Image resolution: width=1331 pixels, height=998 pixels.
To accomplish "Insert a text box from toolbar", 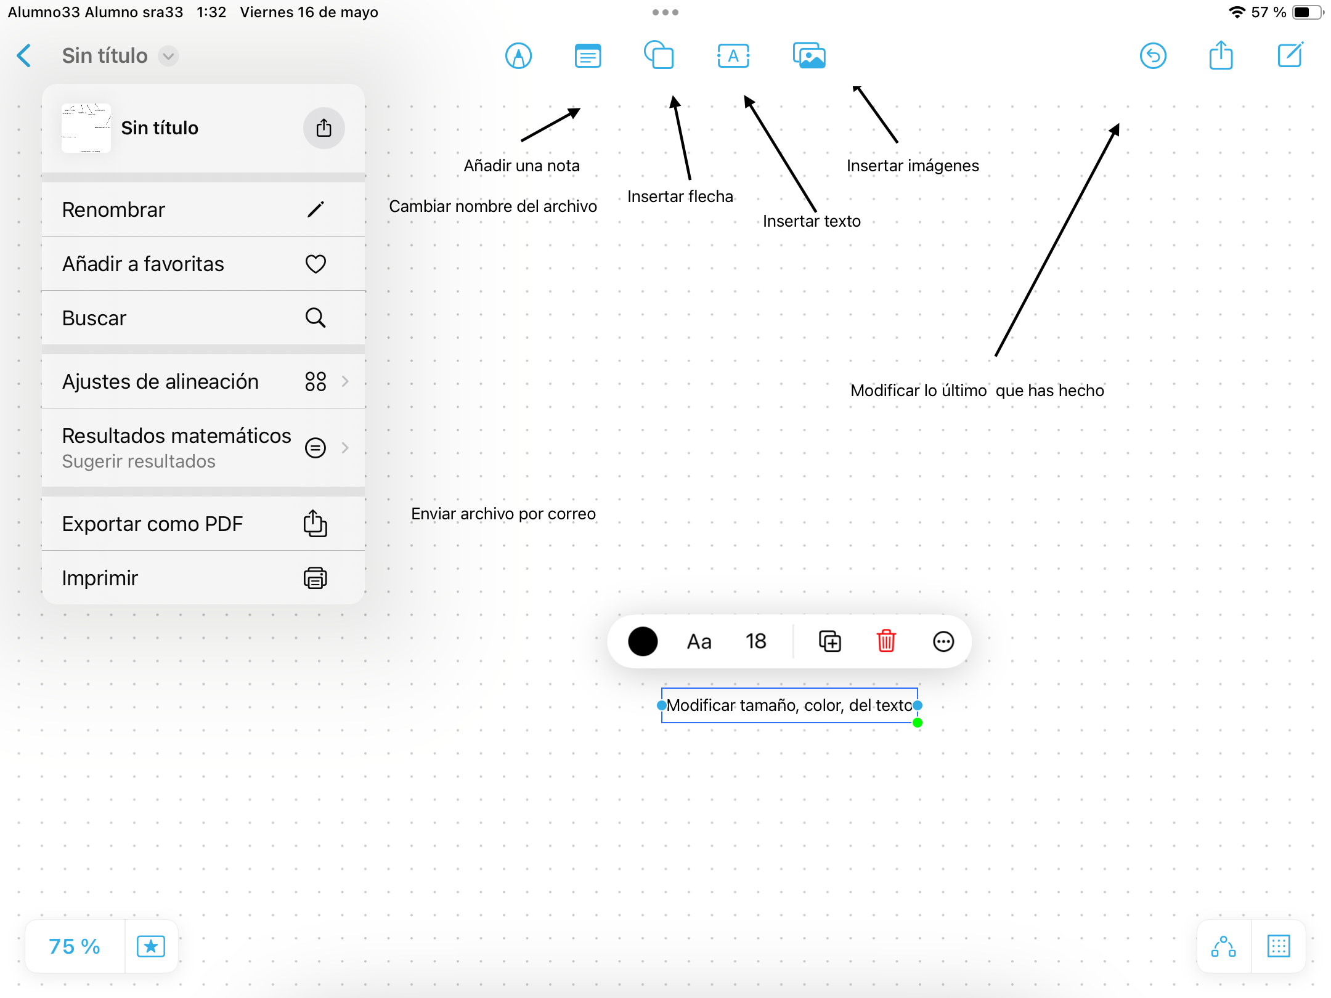I will point(733,56).
